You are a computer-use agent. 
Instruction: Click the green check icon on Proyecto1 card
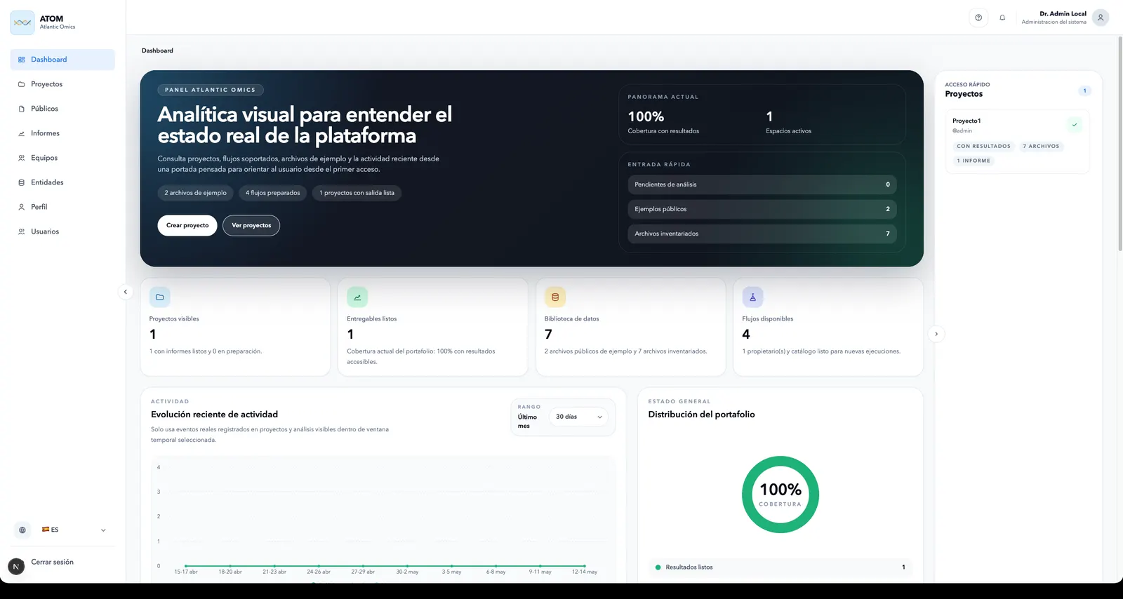[1075, 125]
